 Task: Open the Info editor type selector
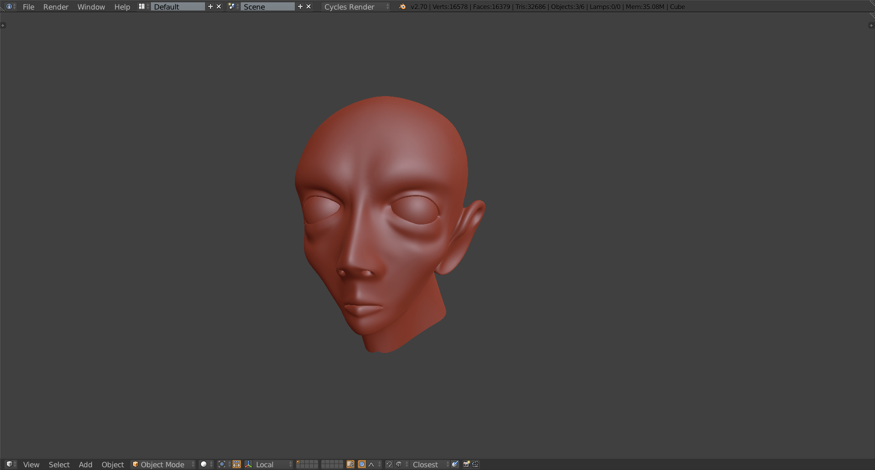11,6
